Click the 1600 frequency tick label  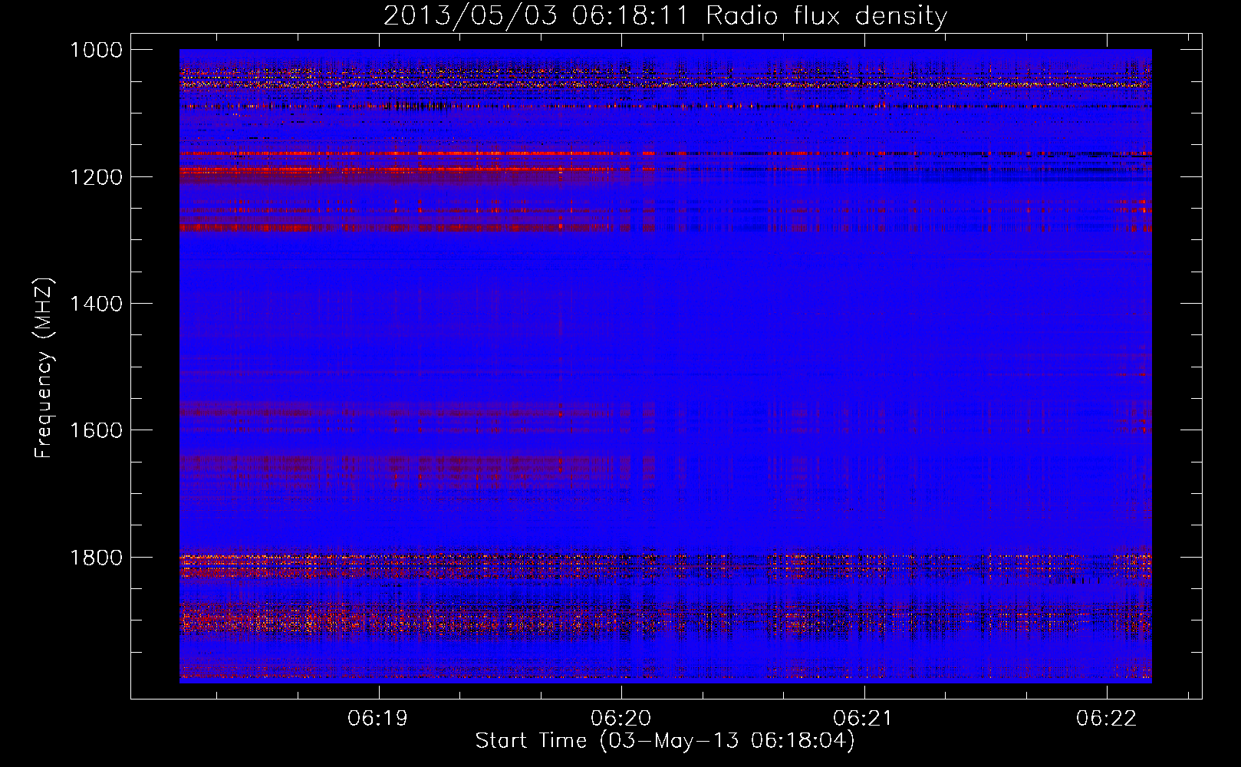[96, 430]
